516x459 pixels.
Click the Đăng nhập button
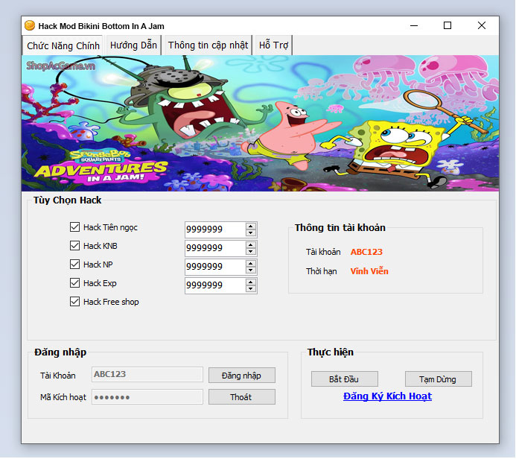point(242,376)
